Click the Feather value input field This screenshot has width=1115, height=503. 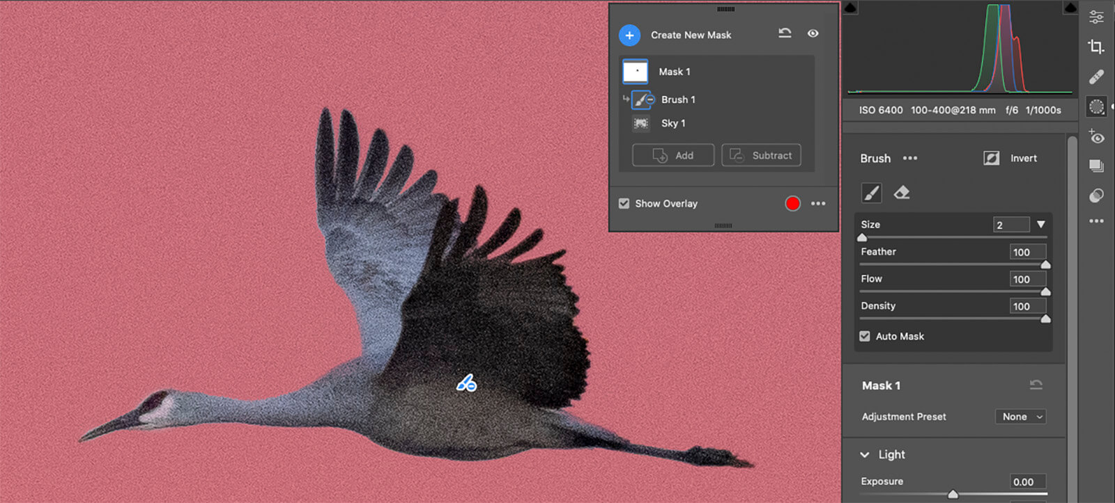pyautogui.click(x=1027, y=252)
